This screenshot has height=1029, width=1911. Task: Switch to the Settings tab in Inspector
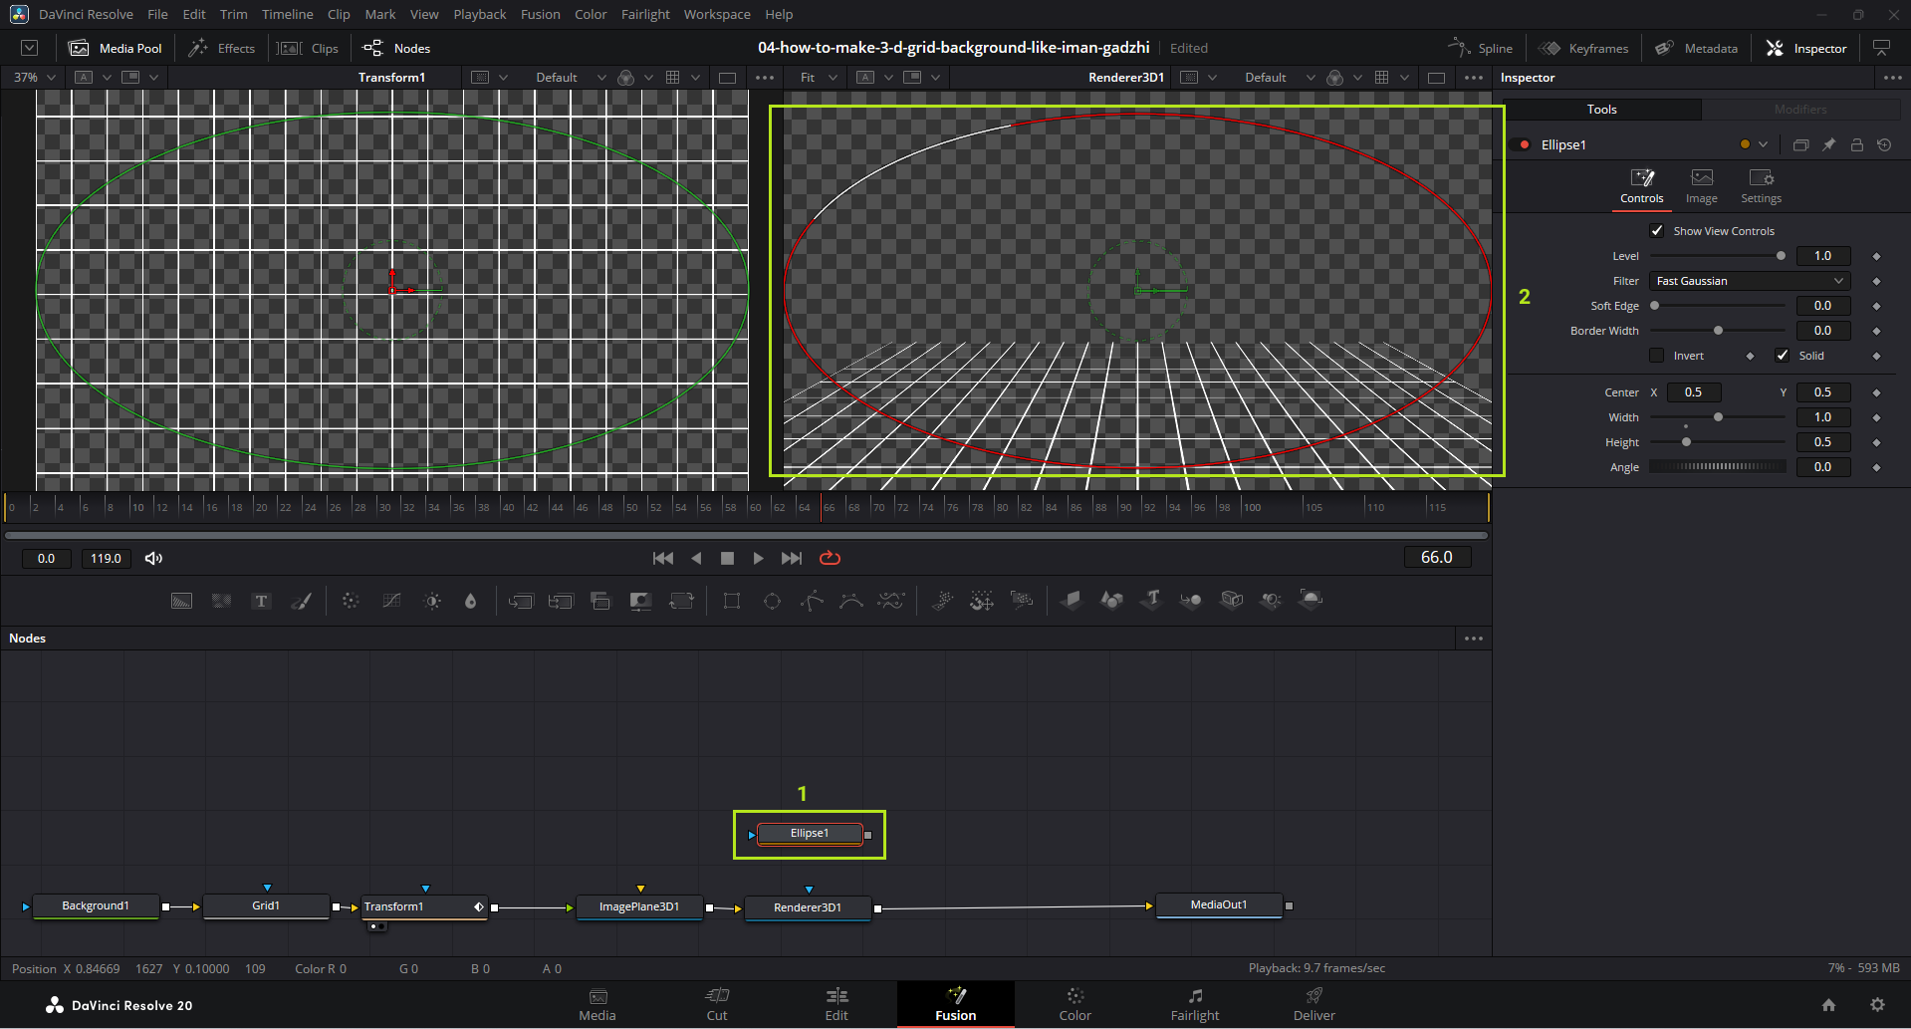point(1761,186)
